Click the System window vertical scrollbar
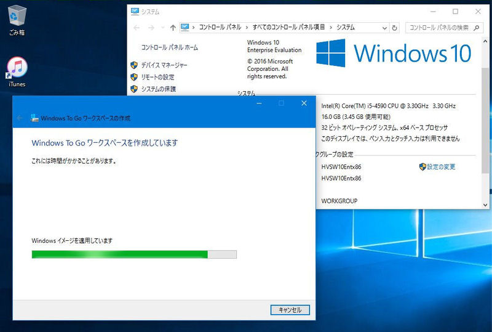 [x=485, y=119]
